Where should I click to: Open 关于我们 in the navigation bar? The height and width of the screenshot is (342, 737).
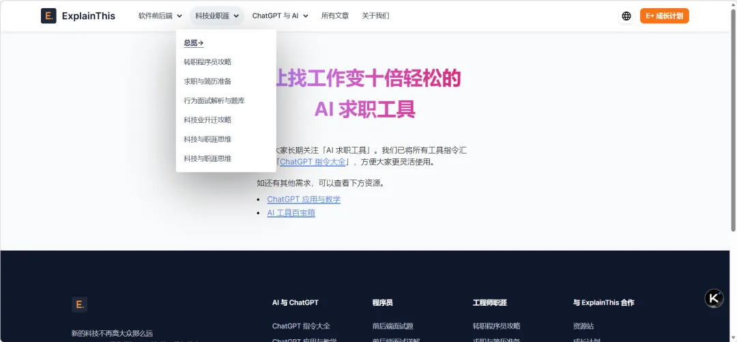tap(375, 16)
